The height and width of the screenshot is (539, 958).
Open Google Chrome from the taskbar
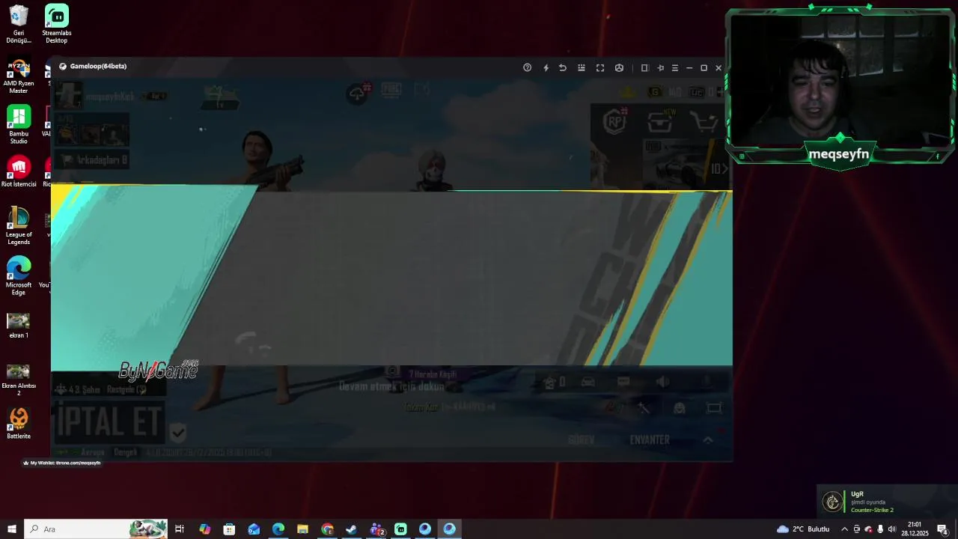327,529
